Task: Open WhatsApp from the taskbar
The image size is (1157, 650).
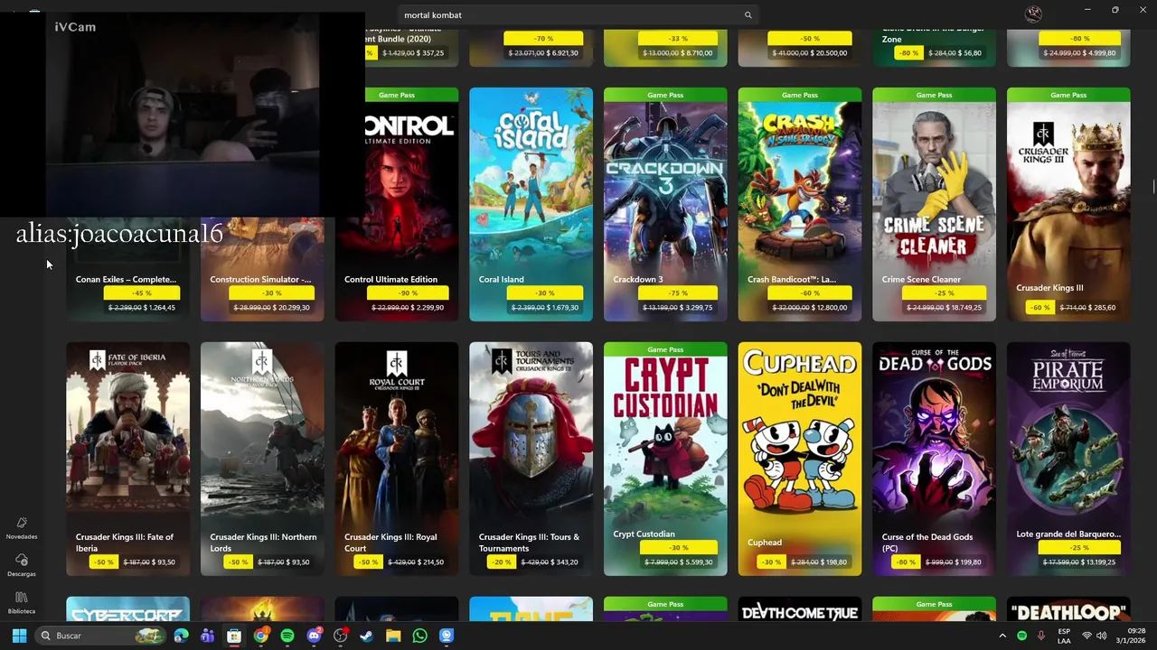Action: click(x=419, y=636)
